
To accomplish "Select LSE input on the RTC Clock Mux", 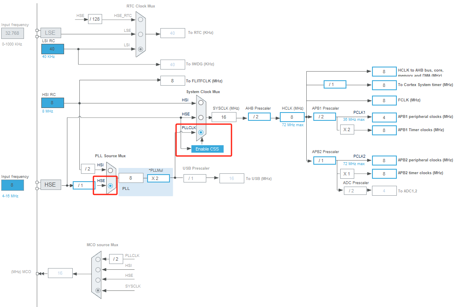I will pyautogui.click(x=140, y=34).
